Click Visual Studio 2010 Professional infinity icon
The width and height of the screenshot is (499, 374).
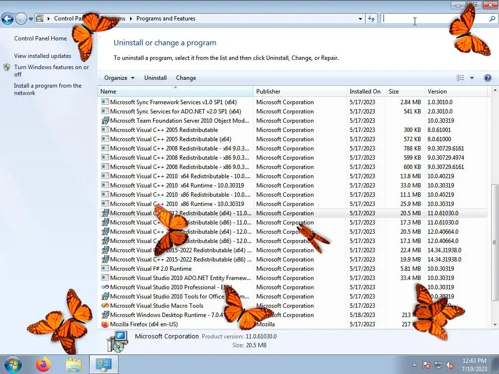(105, 287)
